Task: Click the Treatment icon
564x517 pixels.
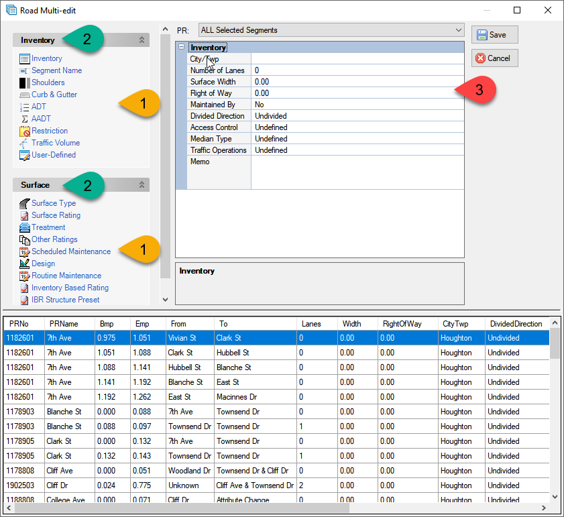Action: pyautogui.click(x=24, y=228)
